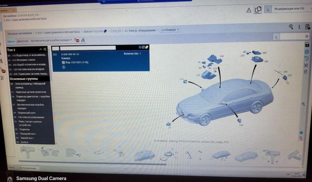Image resolution: width=312 pixels, height=182 pixels.
Task: Open group Электропривод/гибридный привод
Action: tap(30, 85)
